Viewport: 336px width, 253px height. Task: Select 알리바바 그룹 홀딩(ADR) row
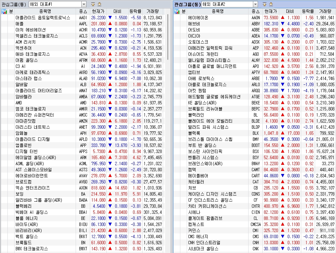[x=81, y=200]
